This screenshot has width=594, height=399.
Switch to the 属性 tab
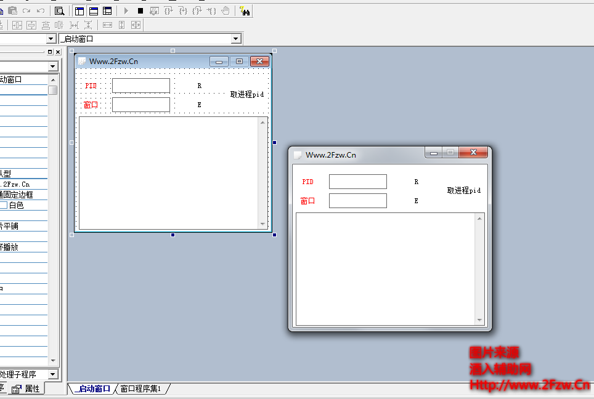tap(26, 389)
